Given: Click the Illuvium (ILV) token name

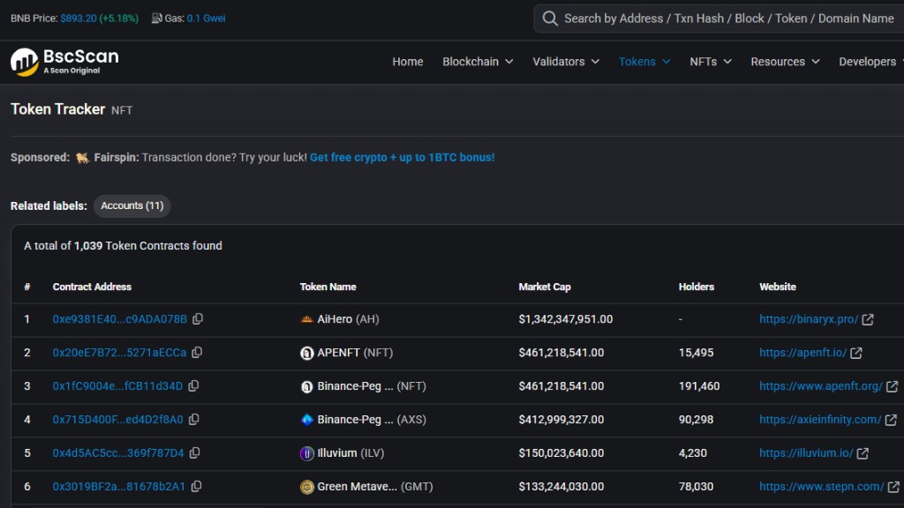Looking at the screenshot, I should coord(350,452).
